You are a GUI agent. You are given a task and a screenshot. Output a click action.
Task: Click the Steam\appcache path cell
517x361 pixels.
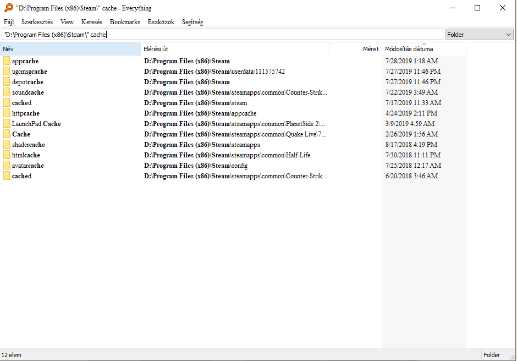click(x=200, y=113)
